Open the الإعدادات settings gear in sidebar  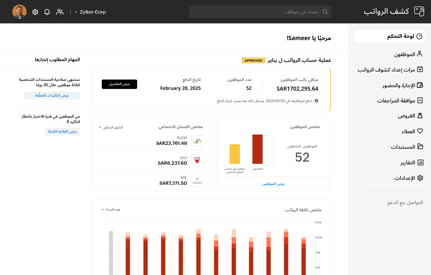point(421,177)
